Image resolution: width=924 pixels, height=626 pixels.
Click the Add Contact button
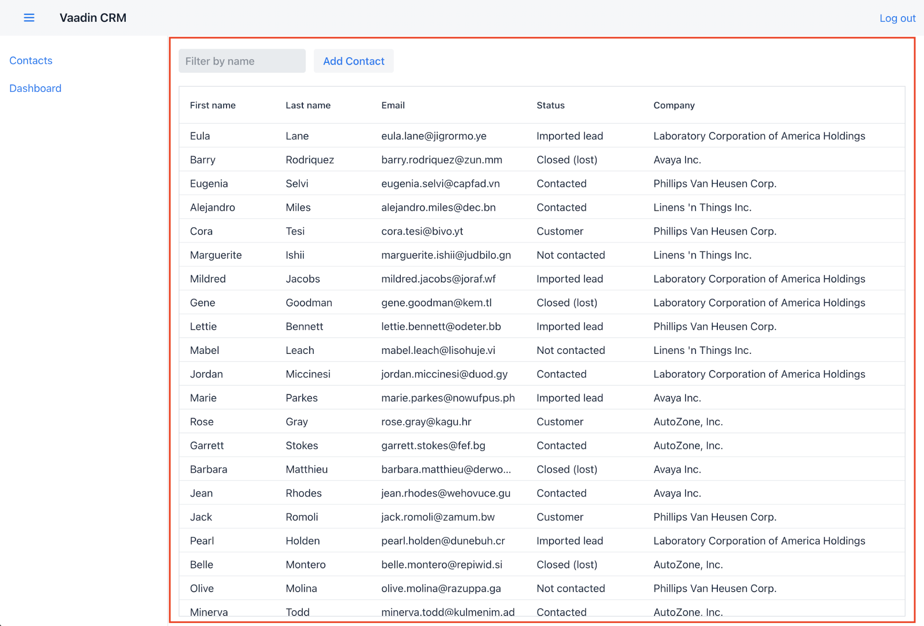(354, 61)
